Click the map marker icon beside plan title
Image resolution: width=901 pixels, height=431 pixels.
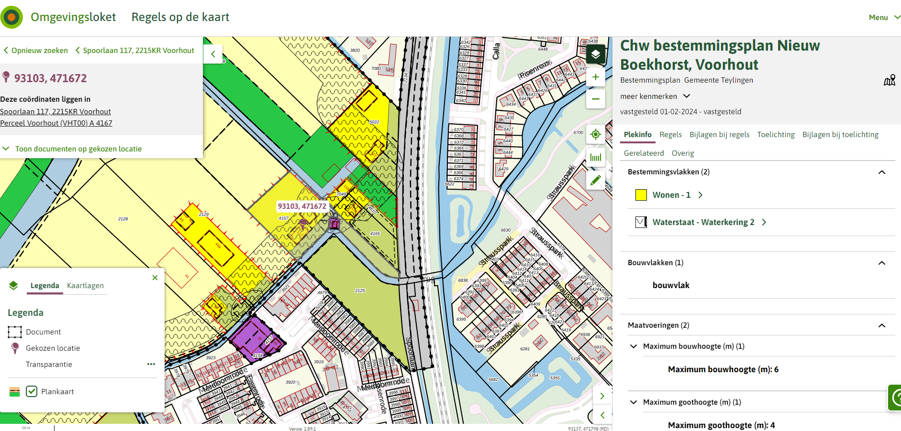click(889, 80)
